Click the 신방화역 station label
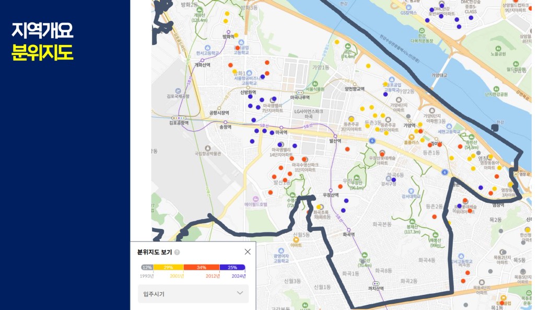This screenshot has height=310, width=551. pyautogui.click(x=248, y=93)
